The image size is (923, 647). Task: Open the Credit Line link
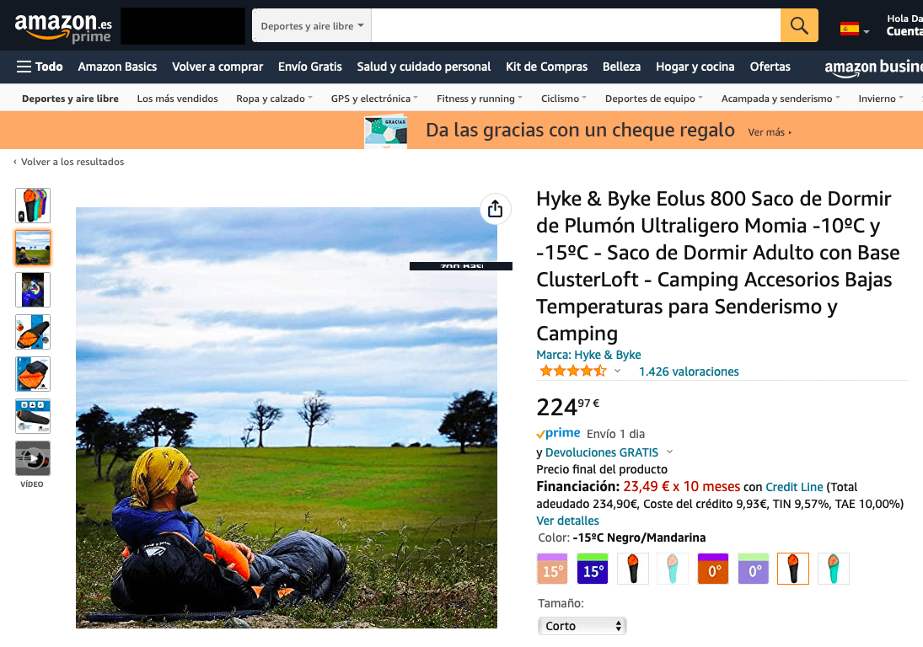(794, 487)
